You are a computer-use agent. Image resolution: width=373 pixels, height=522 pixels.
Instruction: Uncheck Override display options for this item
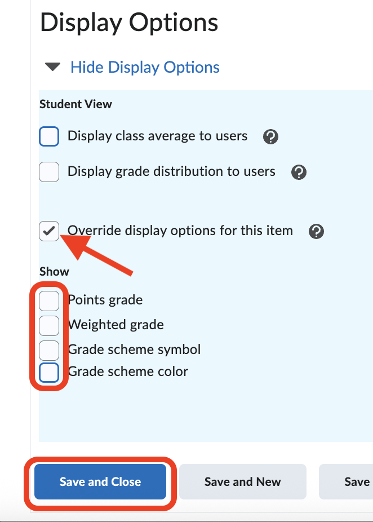coord(49,231)
